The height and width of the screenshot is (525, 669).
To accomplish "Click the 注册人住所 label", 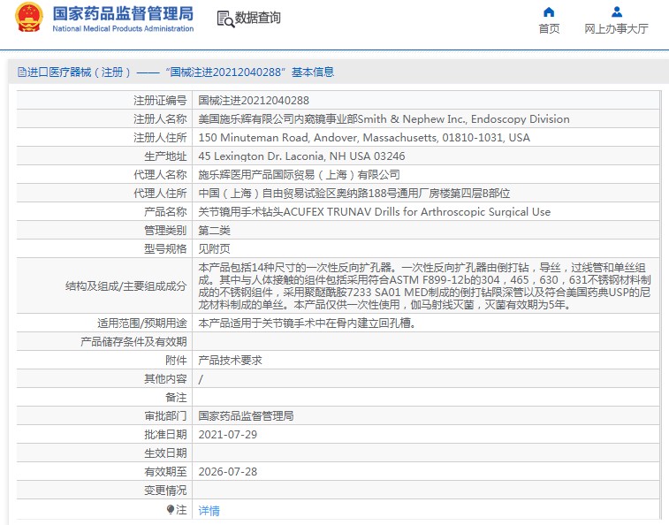I will pyautogui.click(x=160, y=138).
